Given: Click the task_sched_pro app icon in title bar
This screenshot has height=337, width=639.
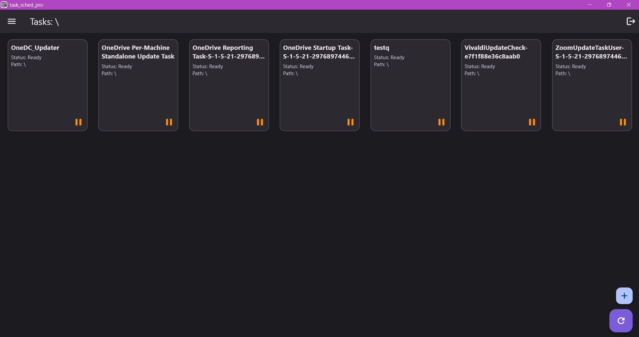Looking at the screenshot, I should tap(4, 5).
